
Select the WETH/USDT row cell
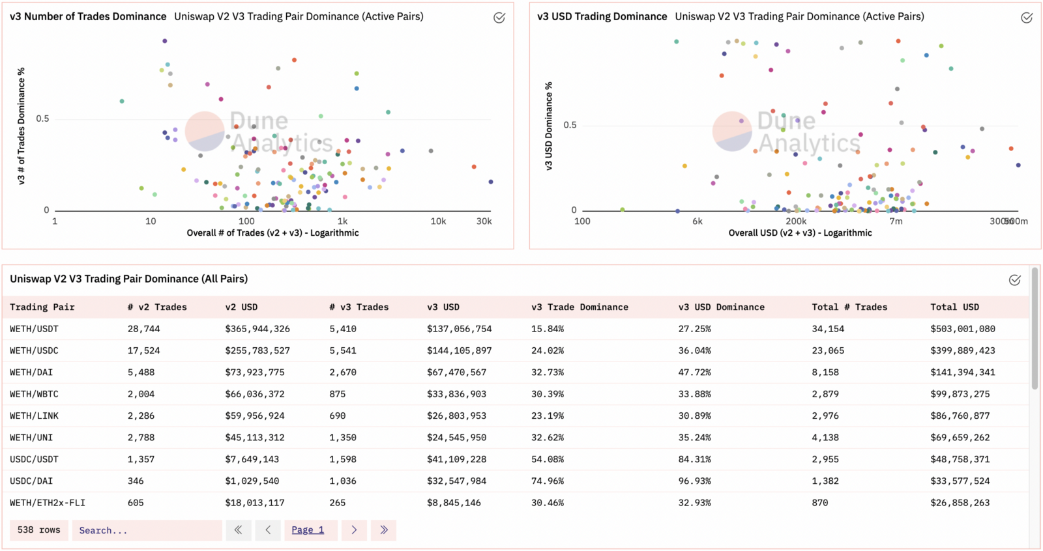34,329
